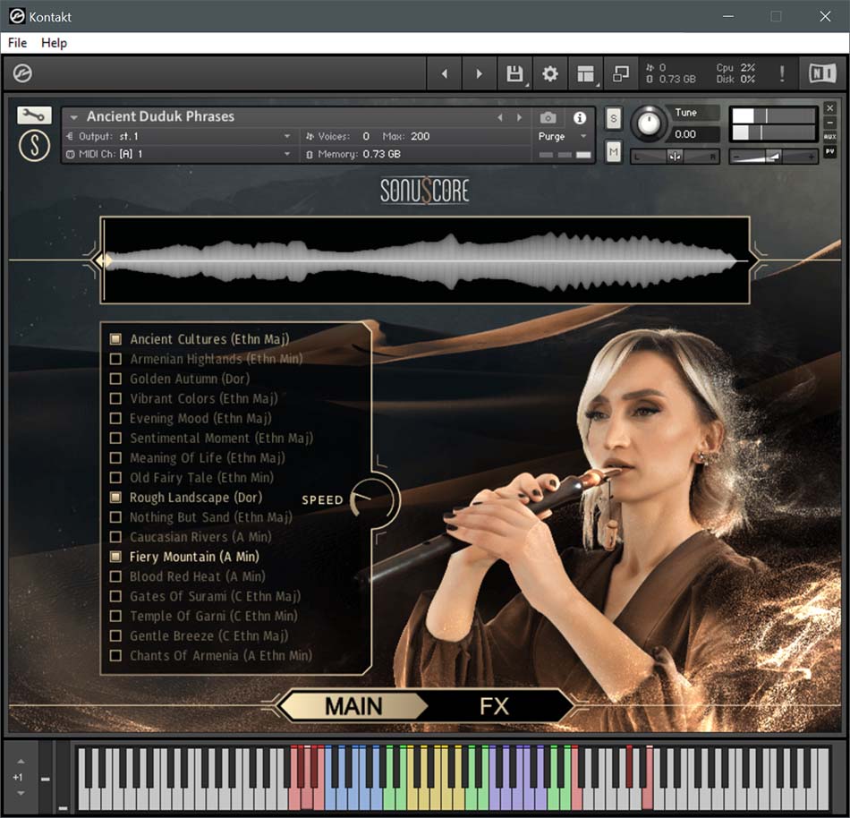Enable Chants Of Armenia checkbox
This screenshot has height=818, width=850.
(115, 655)
